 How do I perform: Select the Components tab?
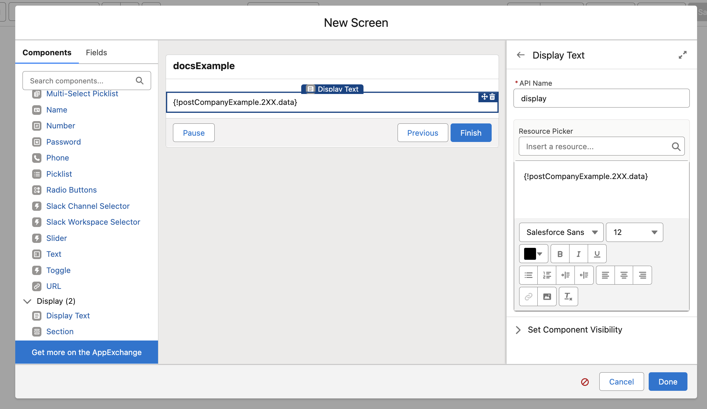click(47, 53)
